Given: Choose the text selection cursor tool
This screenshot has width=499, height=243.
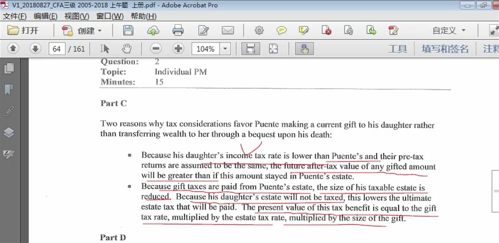Looking at the screenshot, I should (x=105, y=49).
